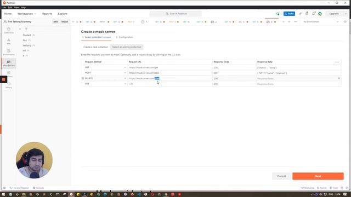Click the New button in the workspace header
351x197 pixels.
(55, 22)
